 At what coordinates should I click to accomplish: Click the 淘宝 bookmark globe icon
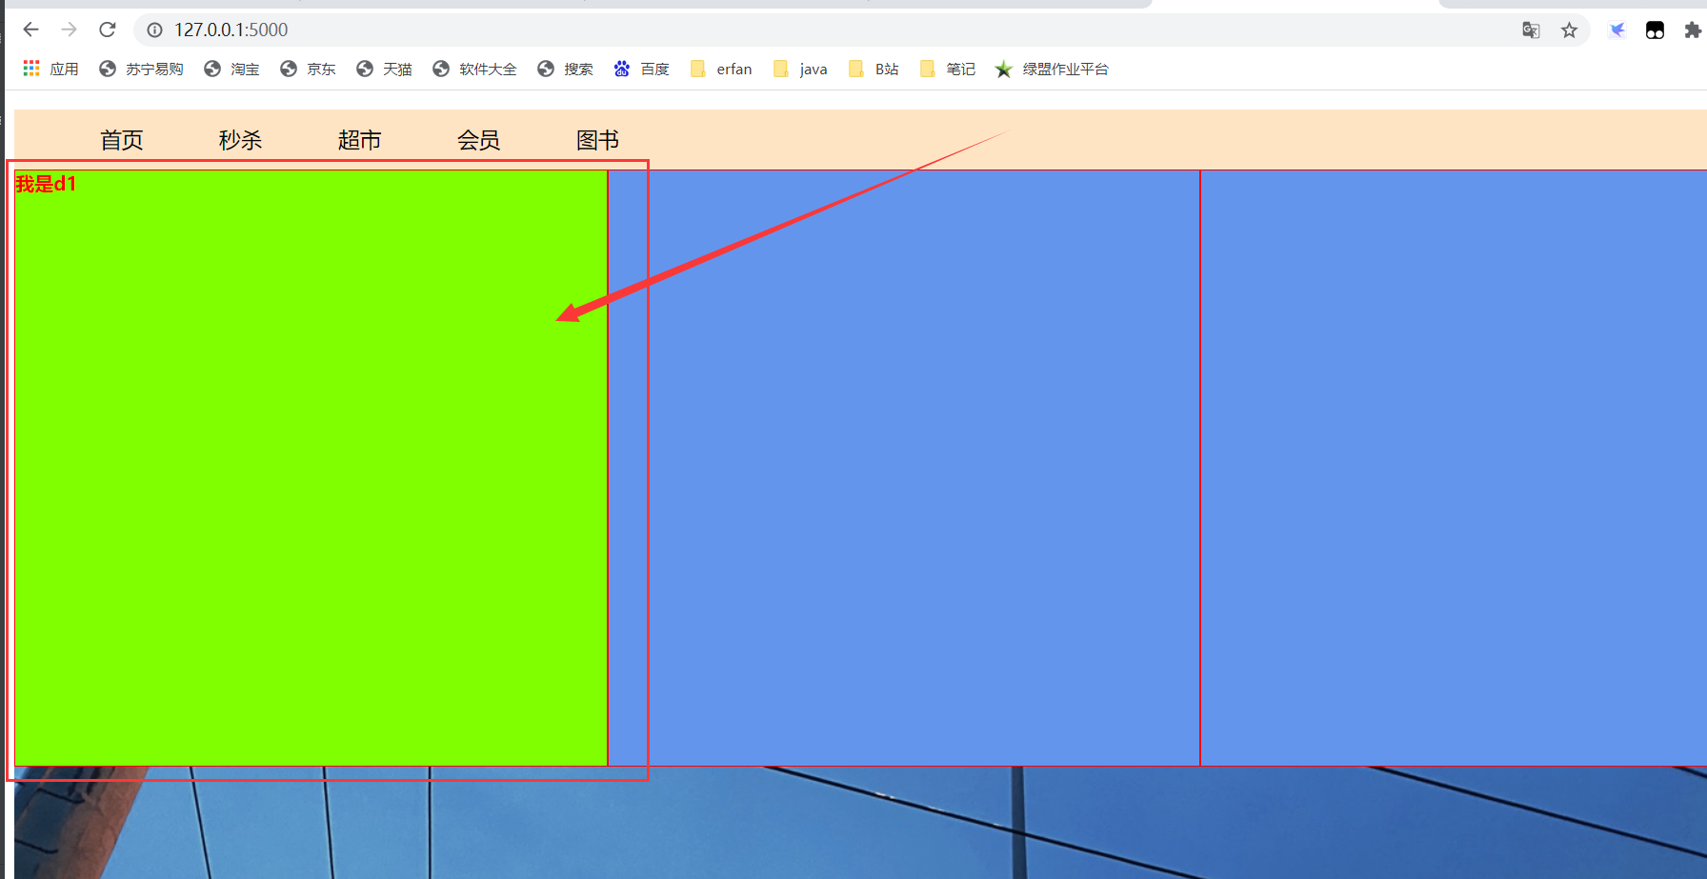212,68
